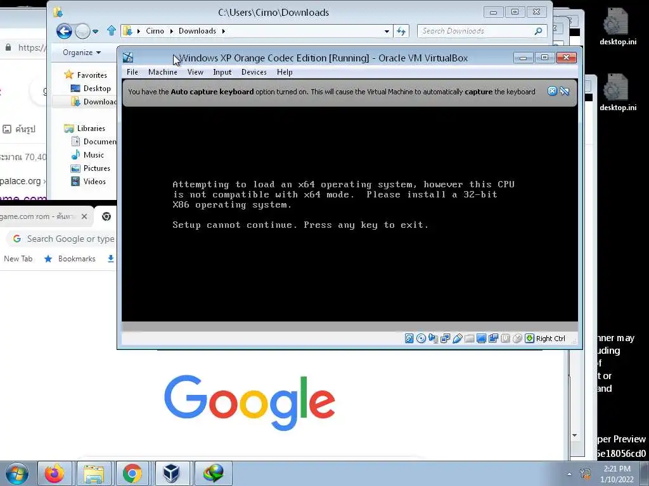Screen dimensions: 649x486
Task: Click the Google logo on the new tab page
Action: tap(250, 402)
